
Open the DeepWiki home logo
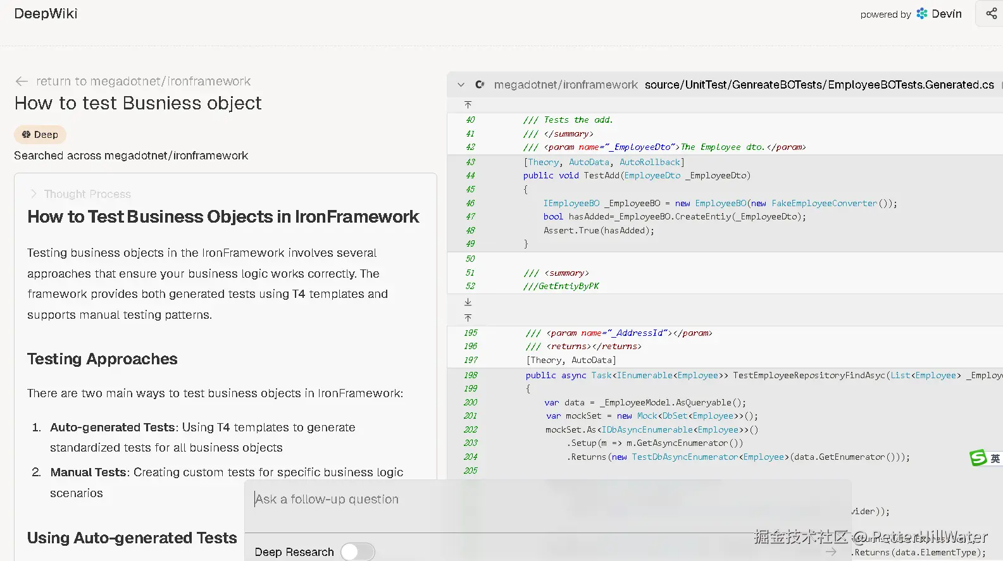tap(46, 14)
